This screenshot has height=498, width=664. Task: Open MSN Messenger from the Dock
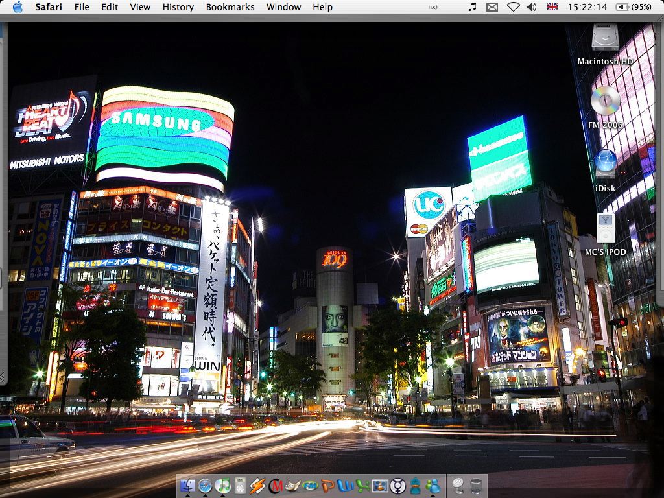tap(433, 486)
